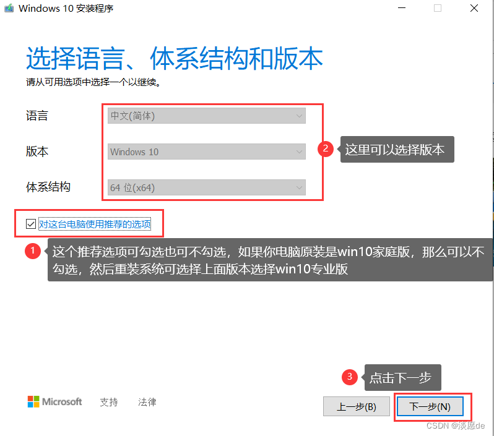Open the 语言 dropdown showing 中文(简体)
Image resolution: width=494 pixels, height=436 pixels.
pyautogui.click(x=206, y=116)
